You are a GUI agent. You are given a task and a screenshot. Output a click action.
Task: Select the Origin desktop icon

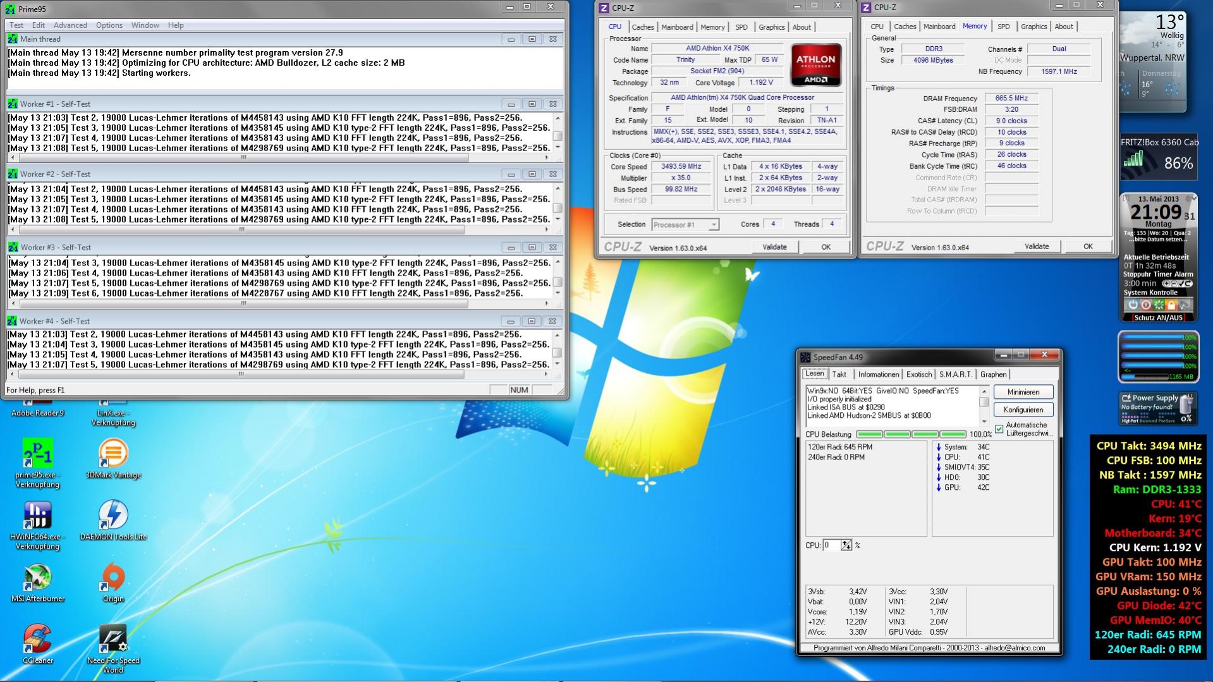(x=113, y=582)
